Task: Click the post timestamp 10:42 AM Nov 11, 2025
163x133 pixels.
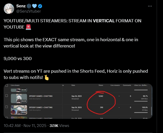Action: click(25, 126)
